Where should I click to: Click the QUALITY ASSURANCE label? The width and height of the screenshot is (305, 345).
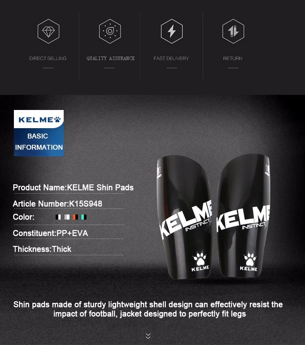(110, 58)
